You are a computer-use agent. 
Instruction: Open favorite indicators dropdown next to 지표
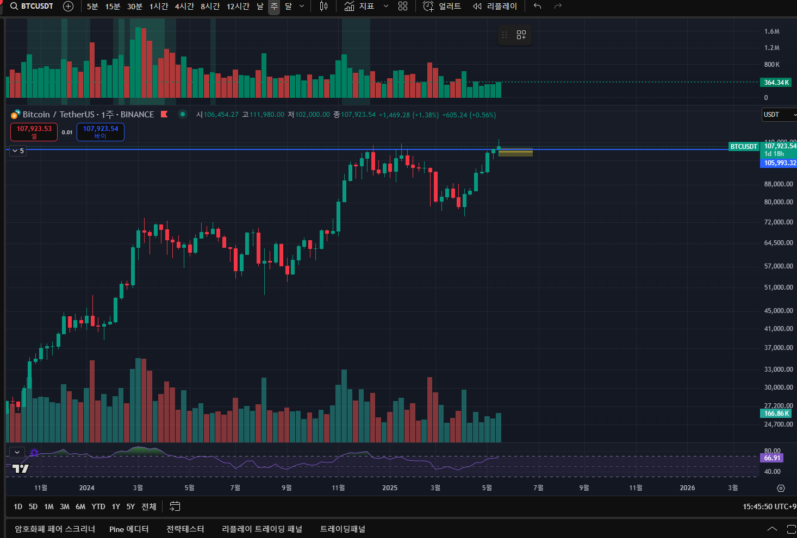click(386, 7)
